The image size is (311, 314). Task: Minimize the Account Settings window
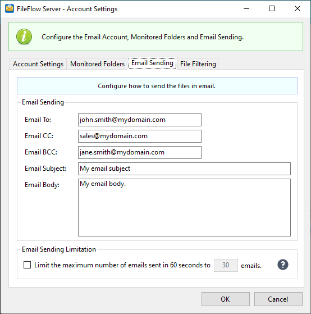tap(246, 8)
